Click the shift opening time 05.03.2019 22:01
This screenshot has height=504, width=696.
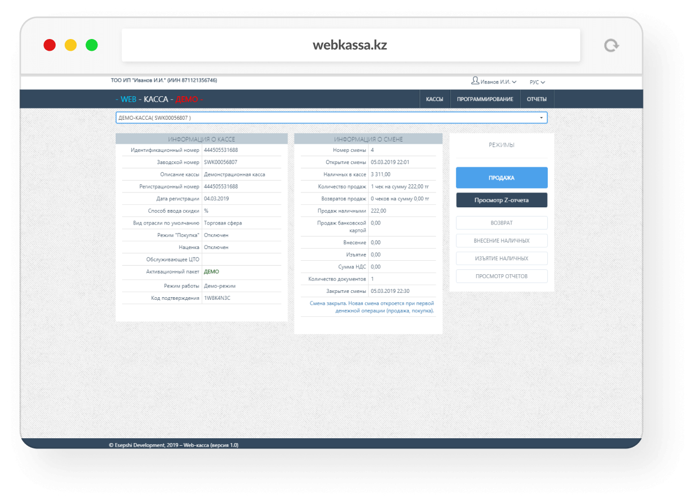(390, 162)
